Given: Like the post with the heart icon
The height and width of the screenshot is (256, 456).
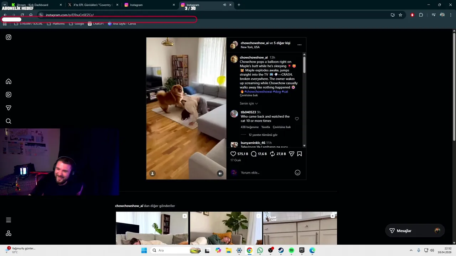Looking at the screenshot, I should (233, 154).
